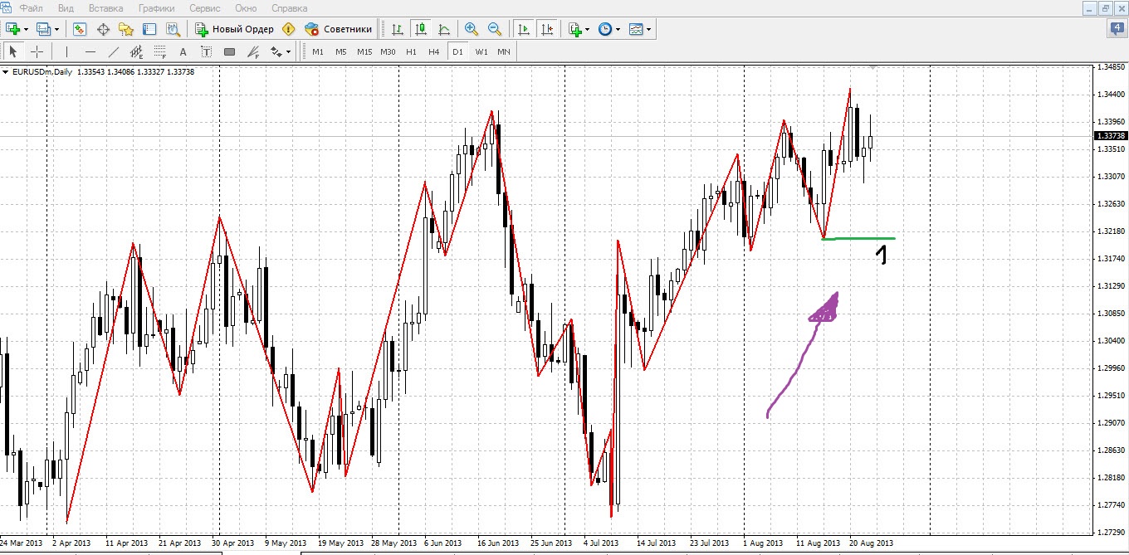
Task: Switch chart to bar chart mode
Action: point(398,29)
